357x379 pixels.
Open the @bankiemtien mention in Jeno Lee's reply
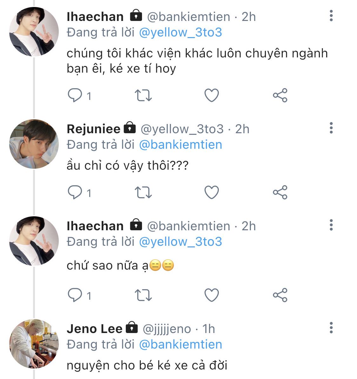pyautogui.click(x=180, y=344)
